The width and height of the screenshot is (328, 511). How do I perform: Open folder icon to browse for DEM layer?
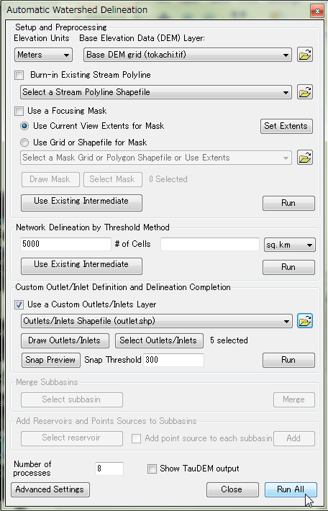pyautogui.click(x=305, y=55)
